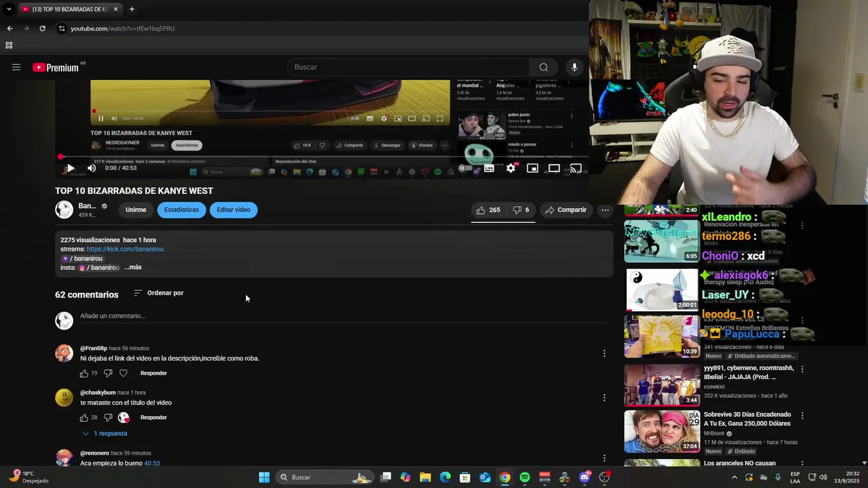Reply to @Fran08p's comment
868x488 pixels.
point(153,373)
